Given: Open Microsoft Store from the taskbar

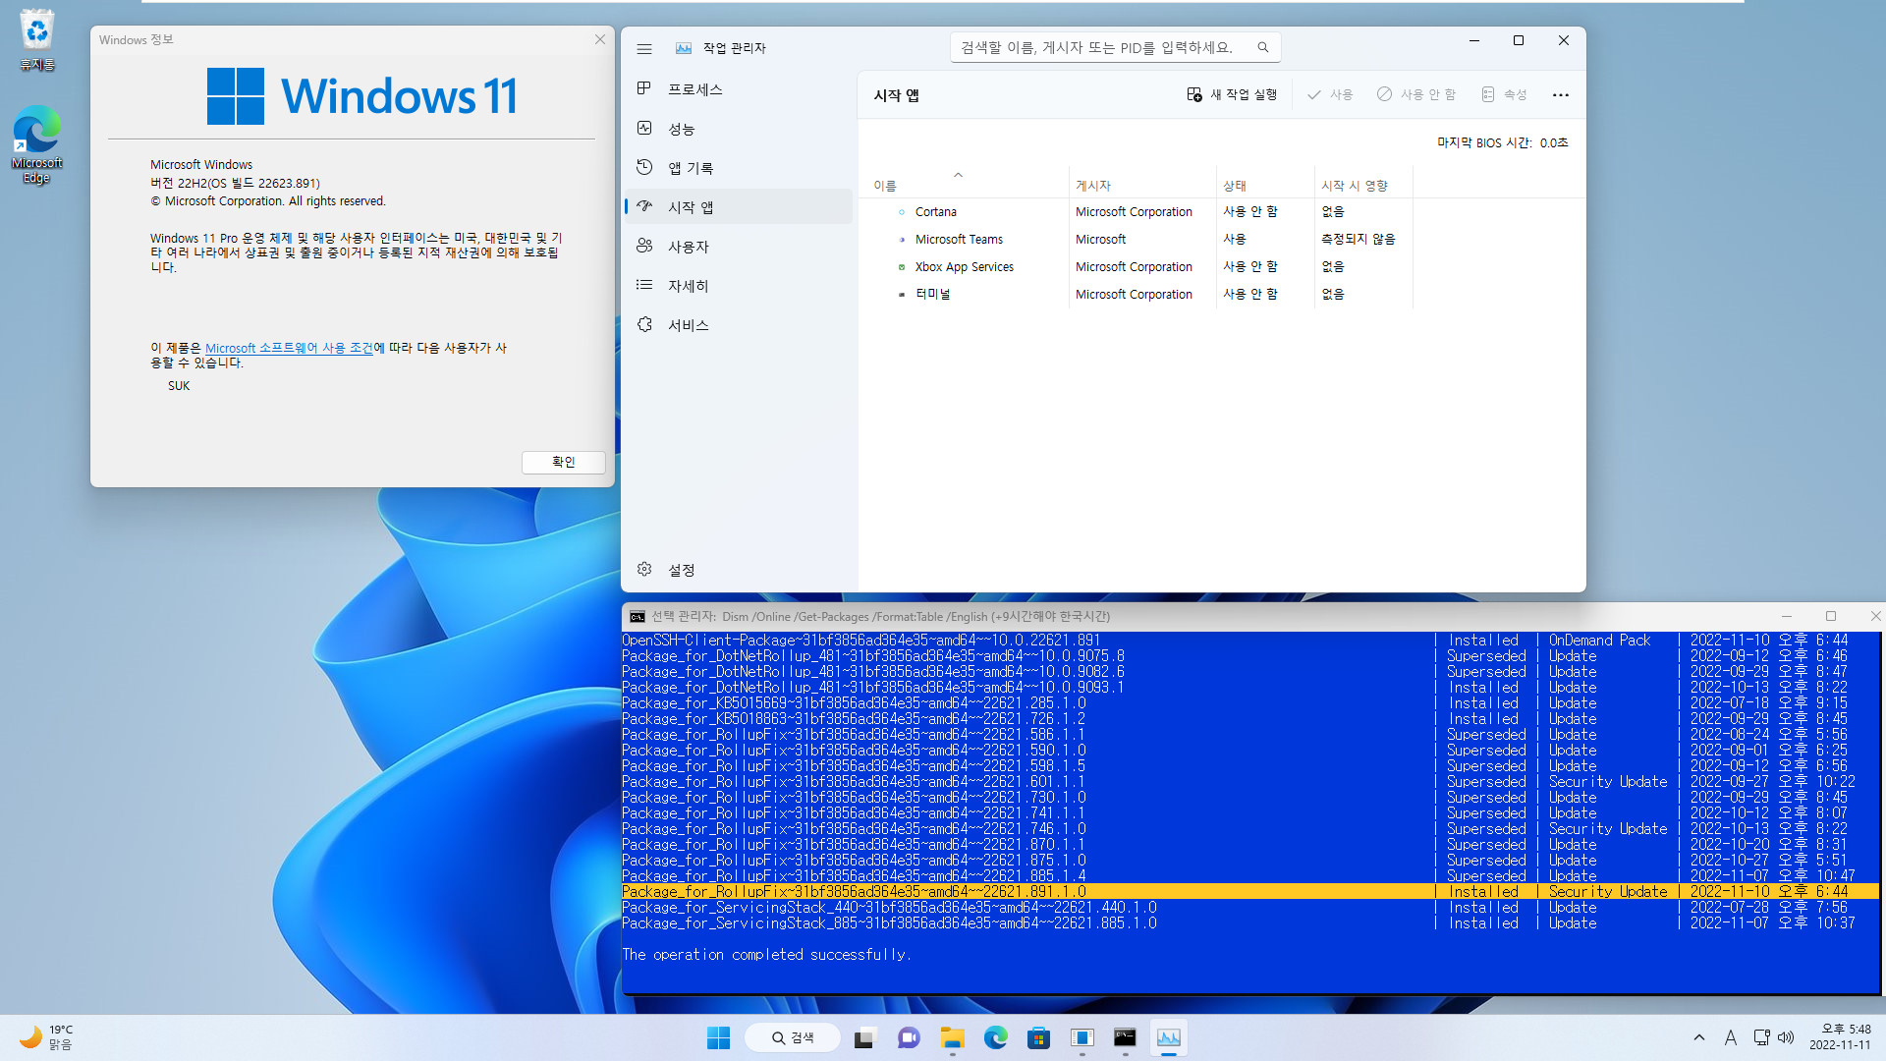Looking at the screenshot, I should [1038, 1038].
